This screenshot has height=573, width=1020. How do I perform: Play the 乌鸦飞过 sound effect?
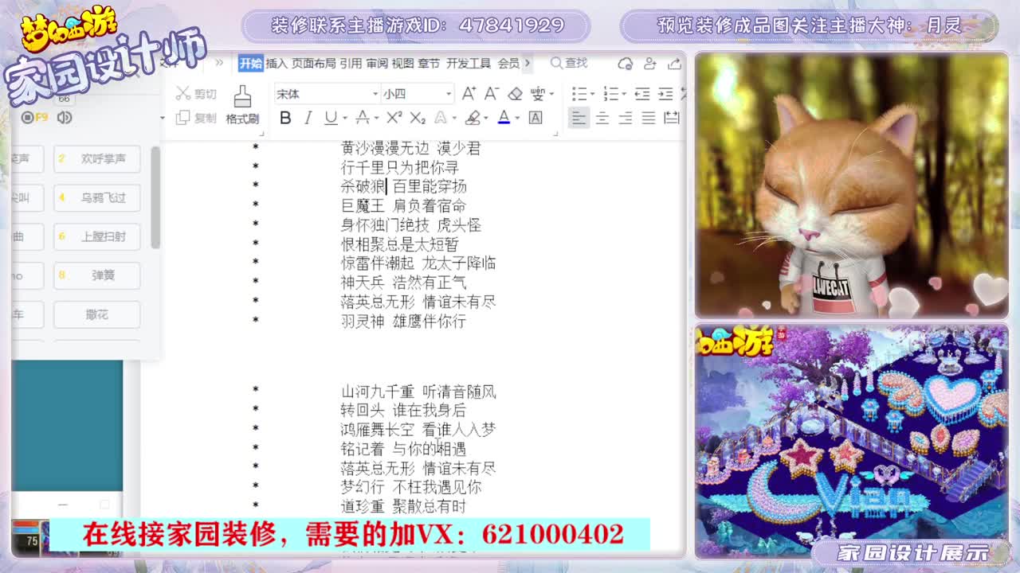(97, 197)
